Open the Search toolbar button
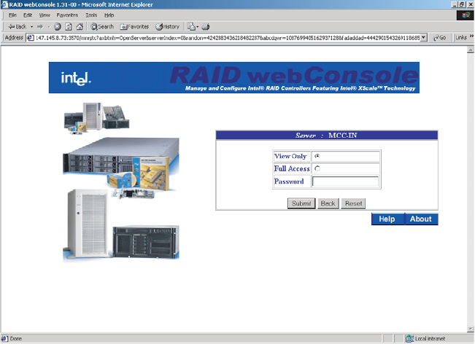Viewport: 475px width, 344px height. click(102, 27)
